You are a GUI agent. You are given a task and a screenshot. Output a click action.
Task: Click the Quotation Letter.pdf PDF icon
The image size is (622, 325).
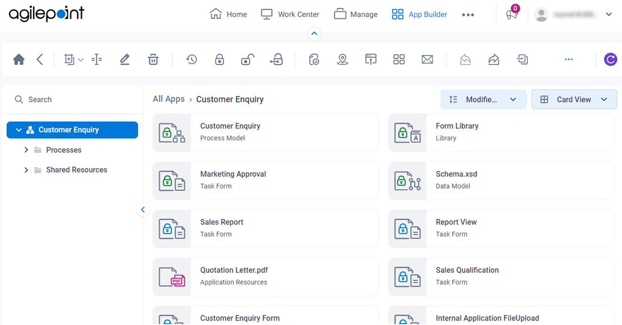(172, 277)
